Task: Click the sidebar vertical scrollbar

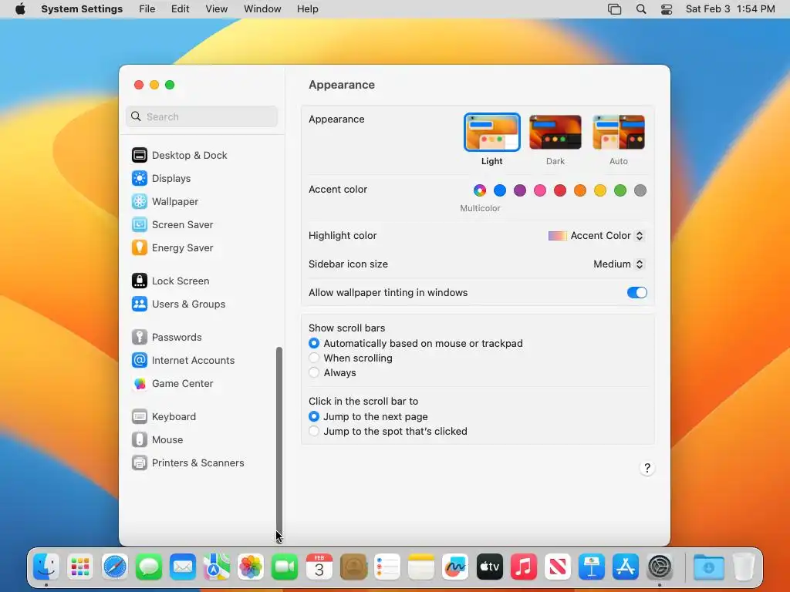Action: point(279,443)
